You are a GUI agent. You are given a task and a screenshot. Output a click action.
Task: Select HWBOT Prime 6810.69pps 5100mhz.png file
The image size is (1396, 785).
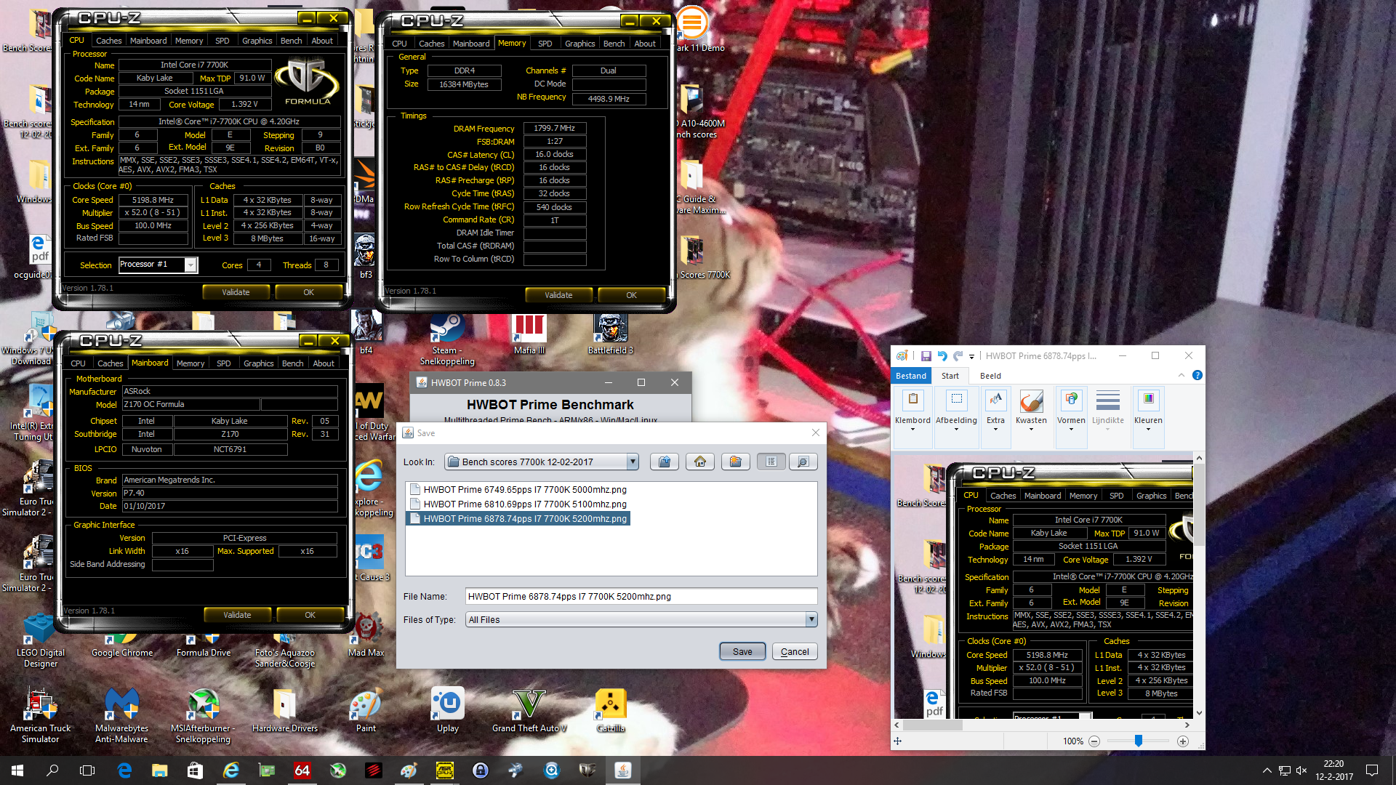(518, 504)
